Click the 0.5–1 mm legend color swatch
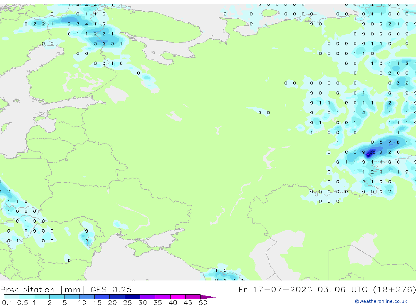The width and height of the screenshot is (416, 305). point(27,297)
